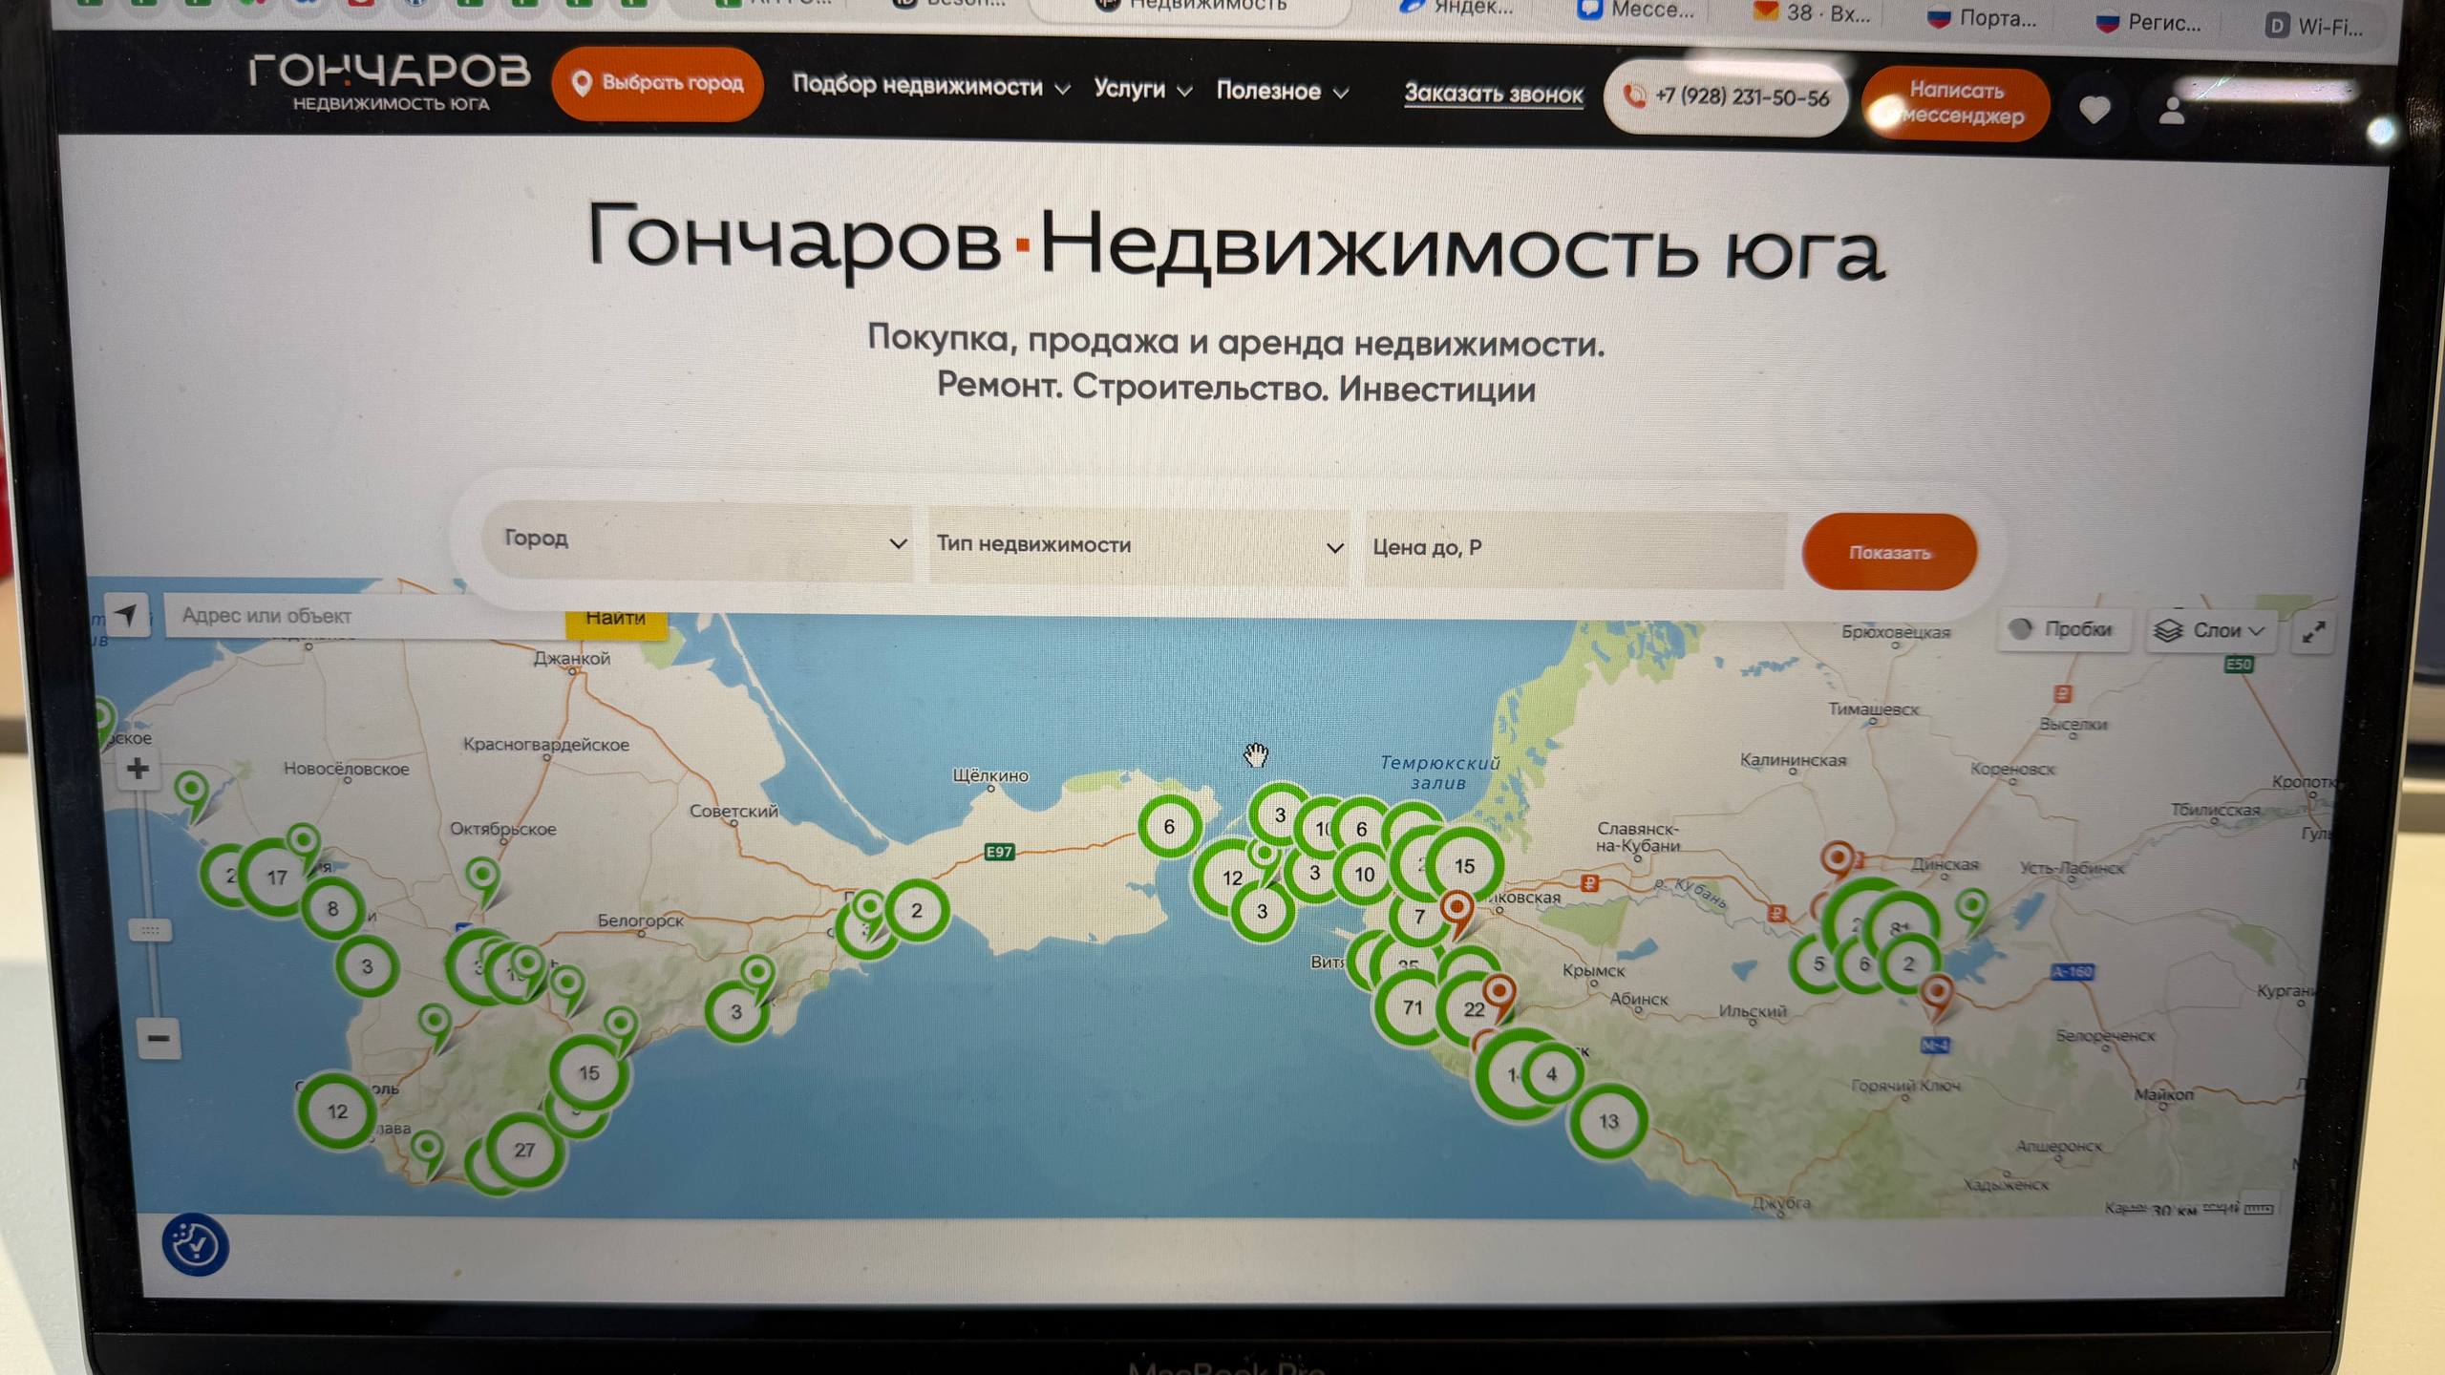2445x1375 pixels.
Task: Click the map geolocation arrow icon
Action: coord(127,616)
